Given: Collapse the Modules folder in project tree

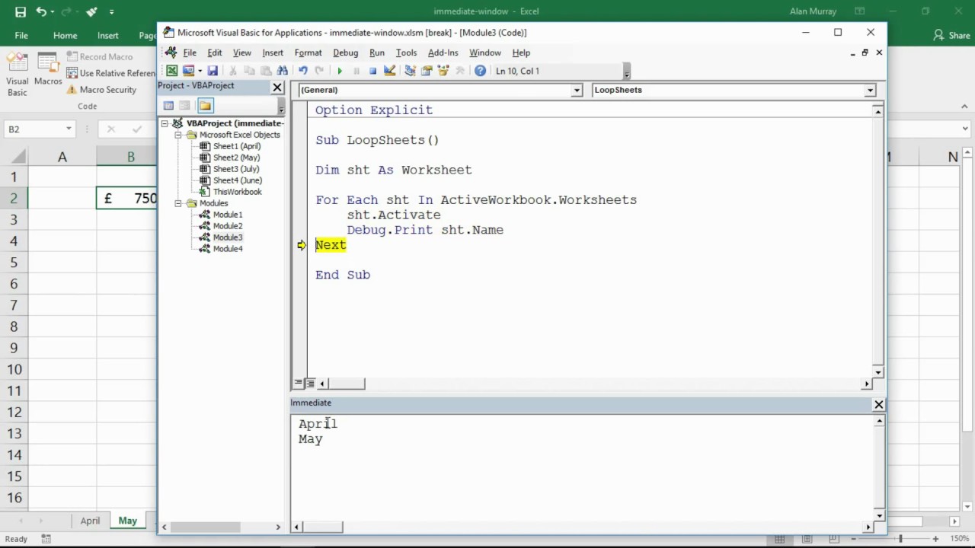Looking at the screenshot, I should (x=178, y=203).
